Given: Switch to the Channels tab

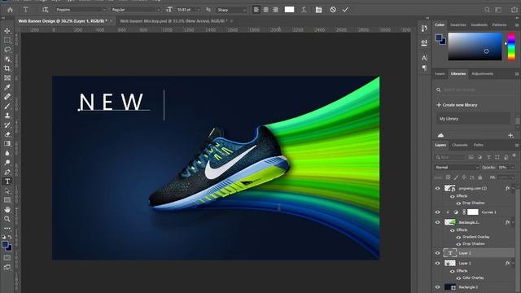Looking at the screenshot, I should pos(460,145).
